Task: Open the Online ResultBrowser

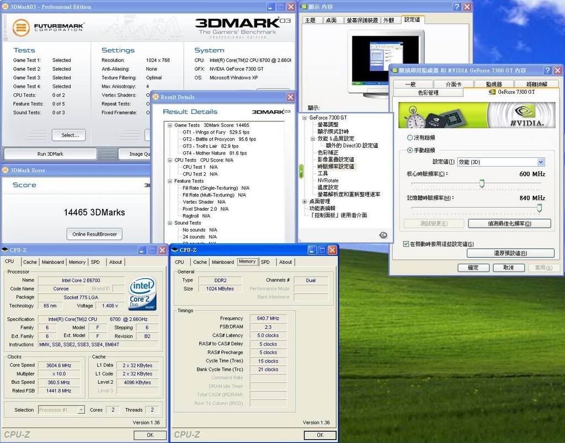Action: [x=94, y=234]
